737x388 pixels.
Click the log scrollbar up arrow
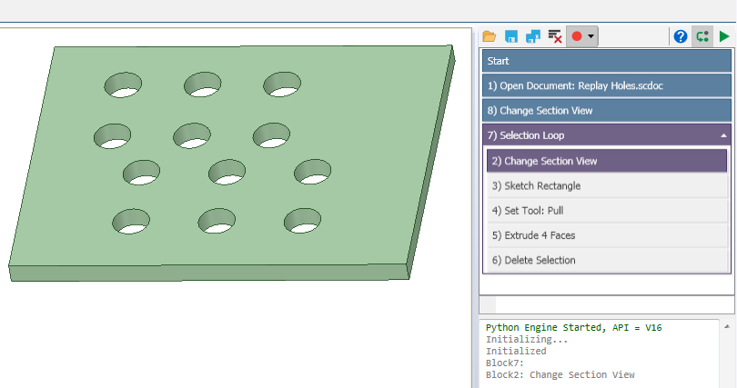click(x=727, y=326)
